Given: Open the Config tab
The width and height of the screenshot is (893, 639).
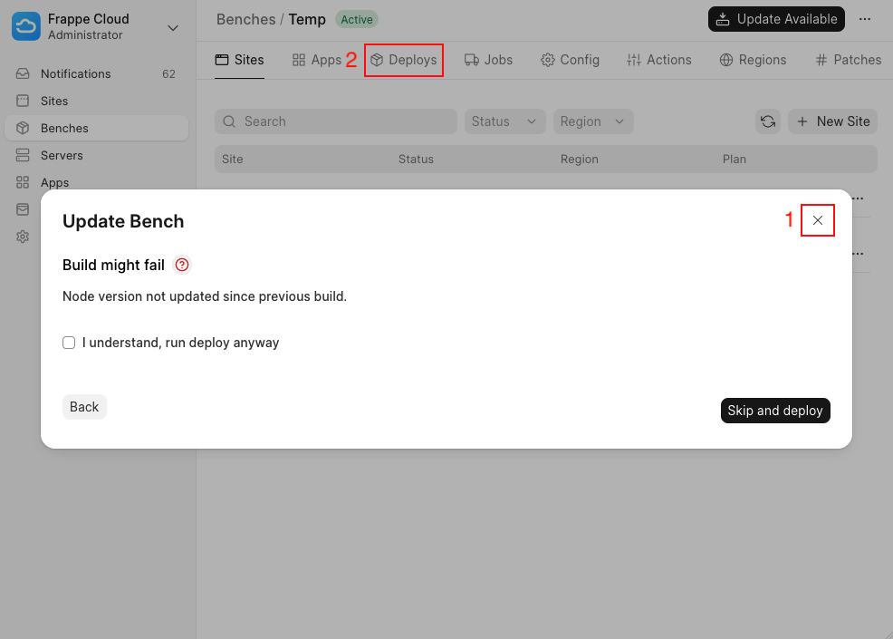Looking at the screenshot, I should (570, 60).
